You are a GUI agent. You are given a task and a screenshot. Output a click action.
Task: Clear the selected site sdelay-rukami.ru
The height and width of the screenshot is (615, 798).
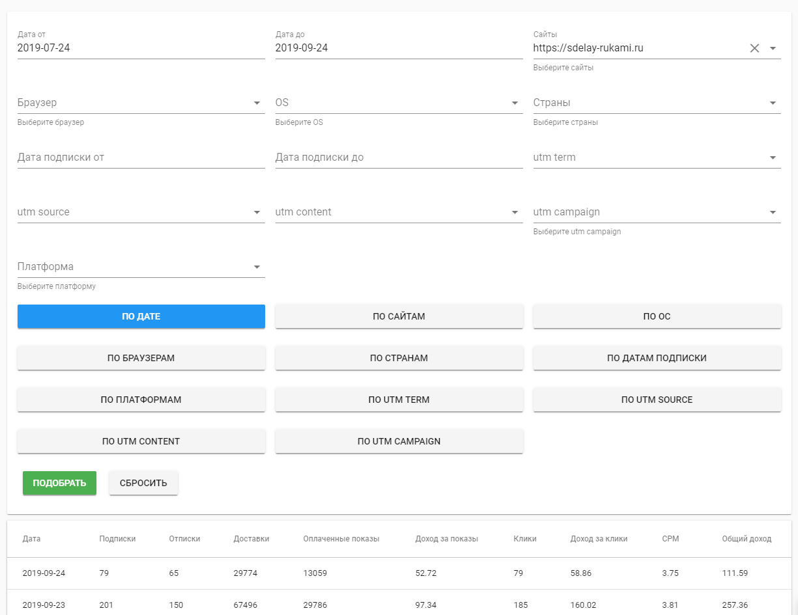coord(754,48)
